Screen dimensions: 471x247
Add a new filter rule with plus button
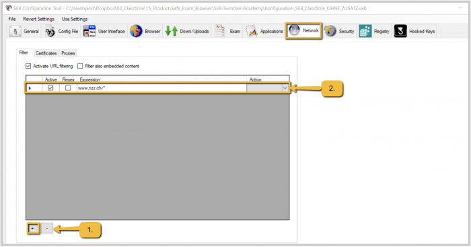pyautogui.click(x=33, y=228)
